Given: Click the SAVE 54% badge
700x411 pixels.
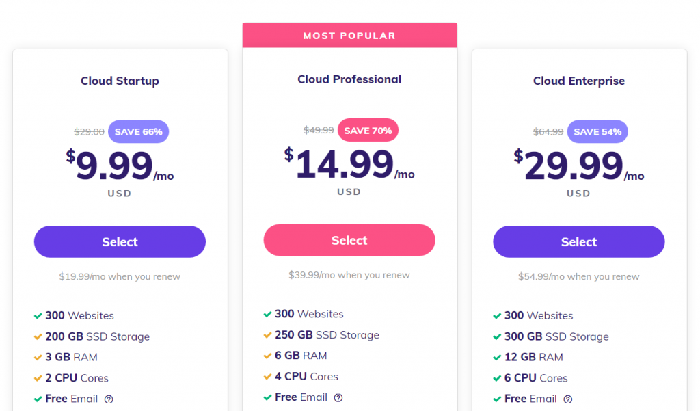Looking at the screenshot, I should coord(597,132).
